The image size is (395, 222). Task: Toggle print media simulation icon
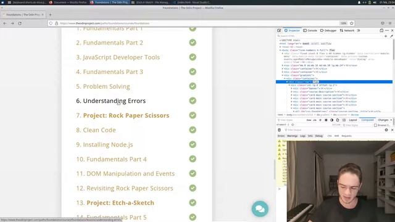click(338, 120)
